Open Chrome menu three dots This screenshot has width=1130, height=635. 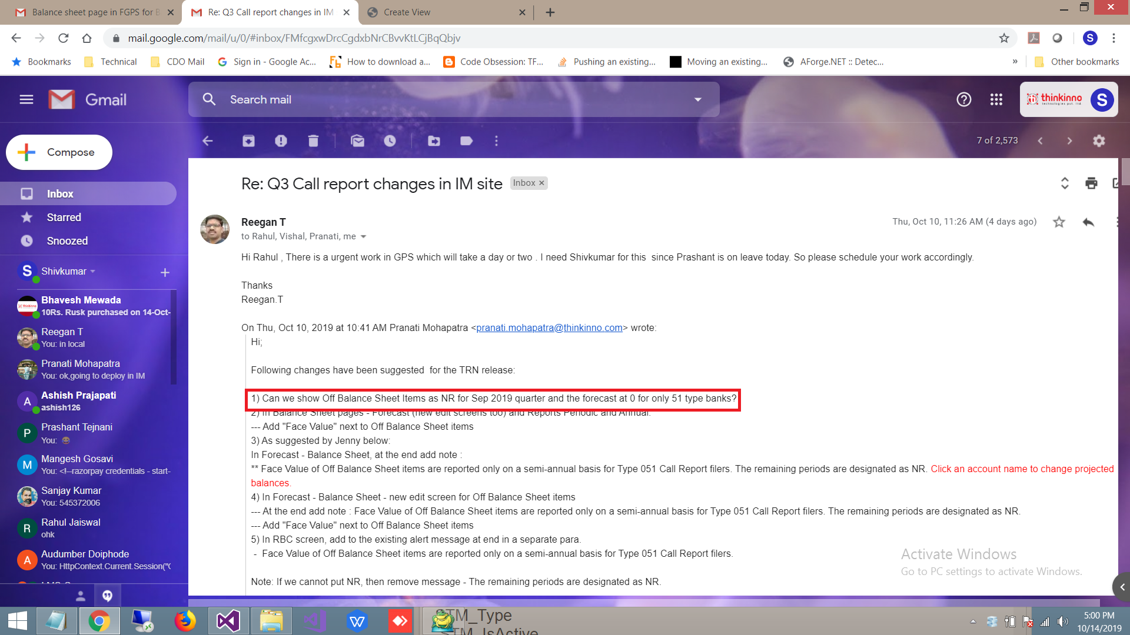click(1114, 38)
